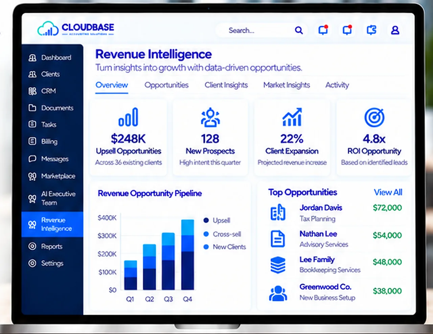
Task: Open the user profile icon
Action: click(x=395, y=30)
